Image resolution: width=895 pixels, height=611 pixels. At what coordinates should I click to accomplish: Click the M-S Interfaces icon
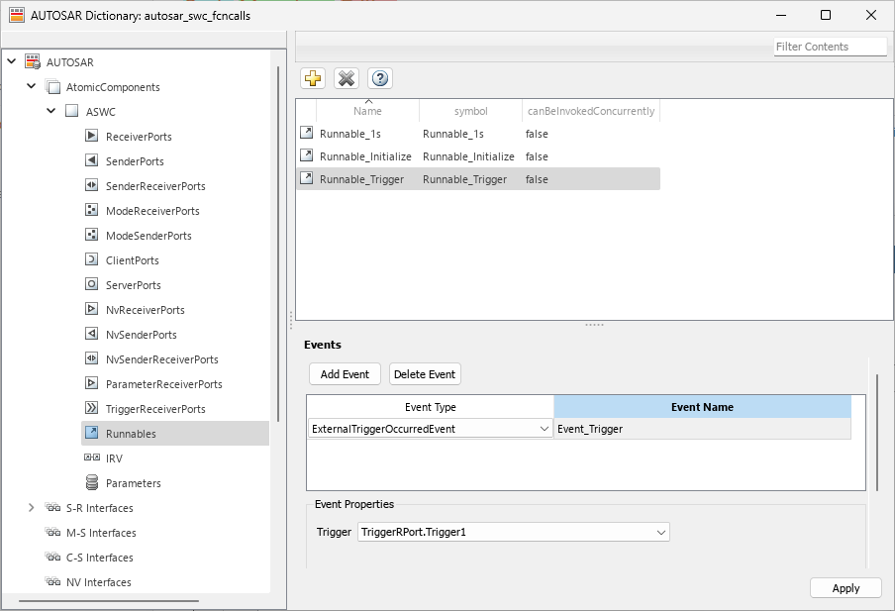[52, 532]
